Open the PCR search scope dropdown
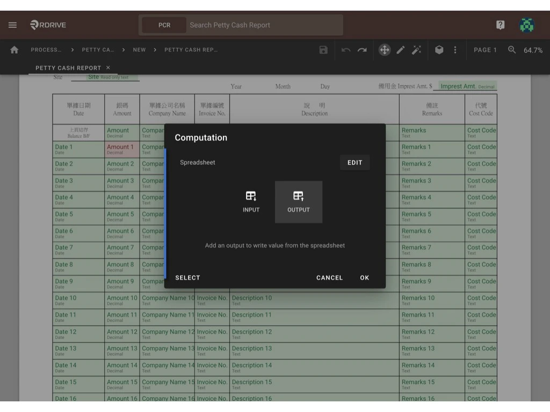Image resolution: width=550 pixels, height=412 pixels. pyautogui.click(x=164, y=25)
